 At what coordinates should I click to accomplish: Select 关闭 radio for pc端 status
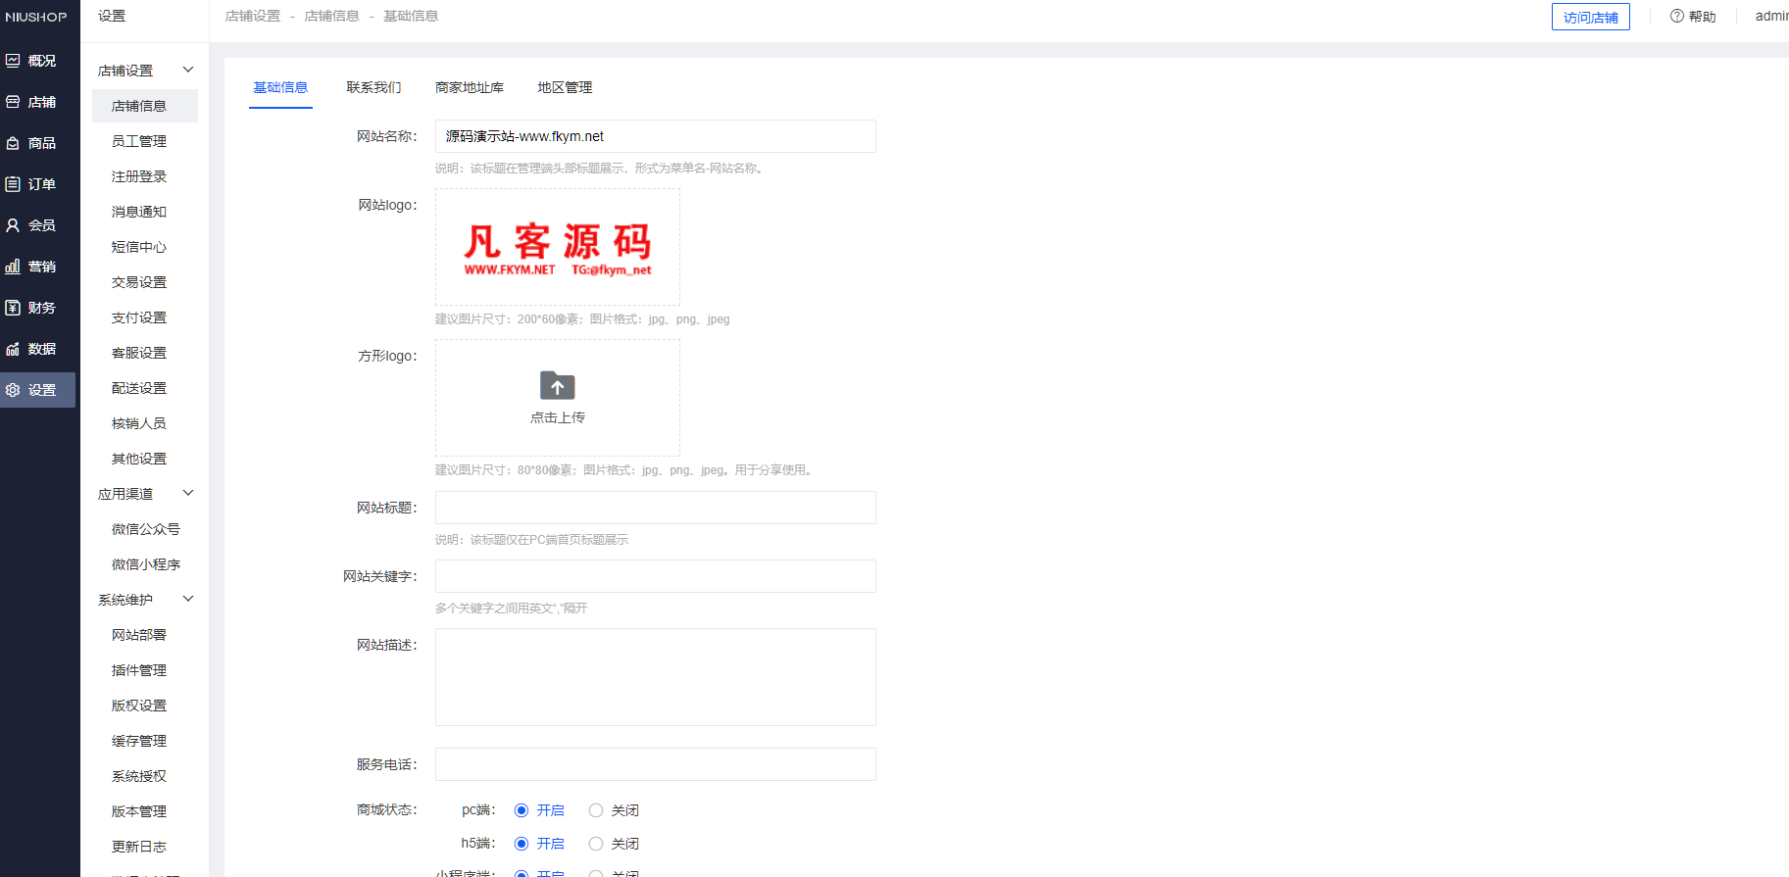tap(596, 810)
